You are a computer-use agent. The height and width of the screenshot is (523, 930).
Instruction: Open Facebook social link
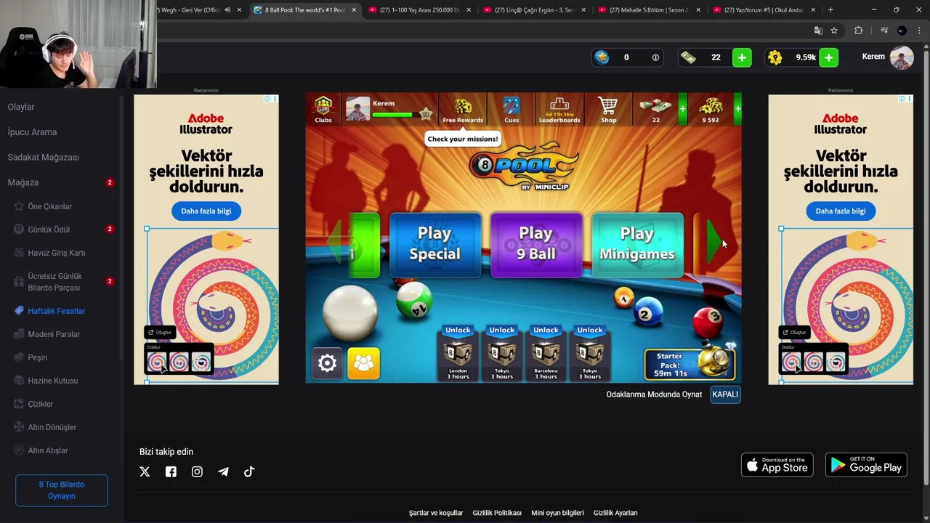tap(171, 471)
